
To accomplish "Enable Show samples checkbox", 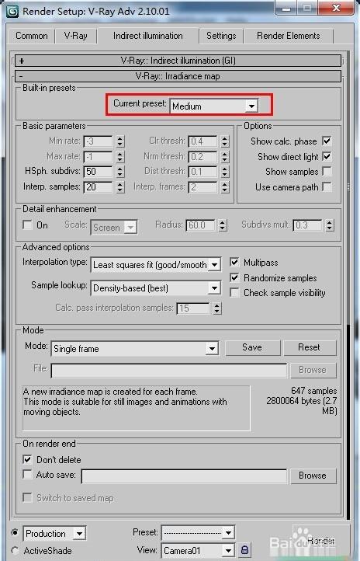I will pos(327,172).
